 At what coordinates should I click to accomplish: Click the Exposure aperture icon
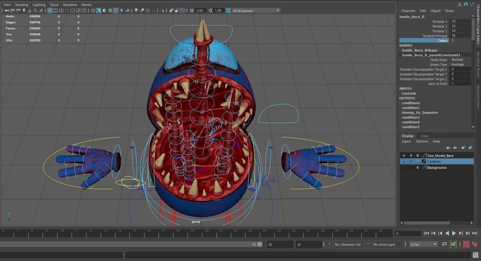[192, 10]
